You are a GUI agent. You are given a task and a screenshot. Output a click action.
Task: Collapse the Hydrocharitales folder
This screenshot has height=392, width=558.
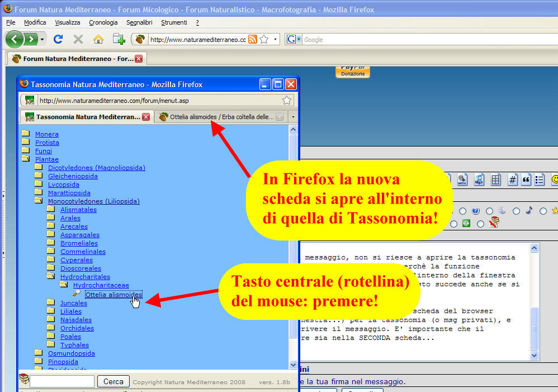51,276
